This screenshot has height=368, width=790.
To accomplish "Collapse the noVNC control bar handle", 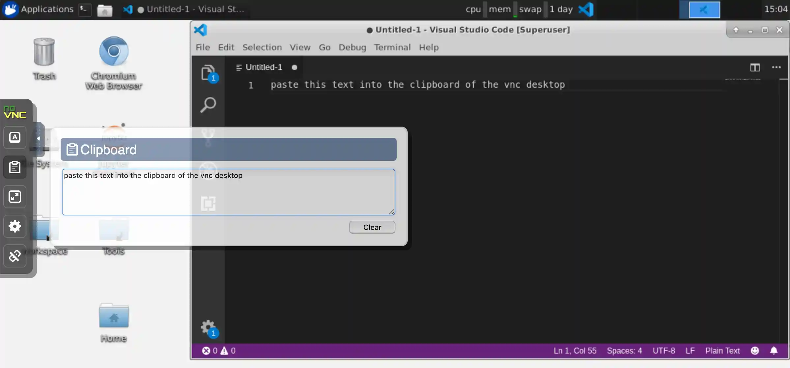I will 39,138.
